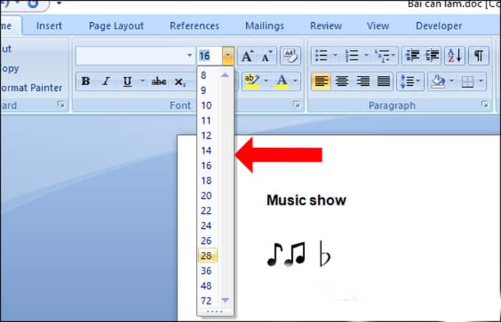
Task: Select font size 11
Action: tap(208, 120)
